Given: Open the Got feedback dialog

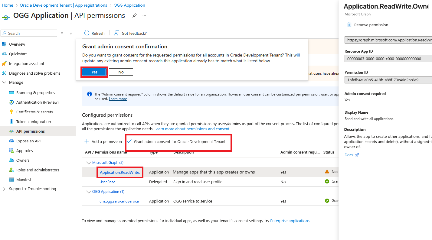Looking at the screenshot, I should pyautogui.click(x=130, y=33).
